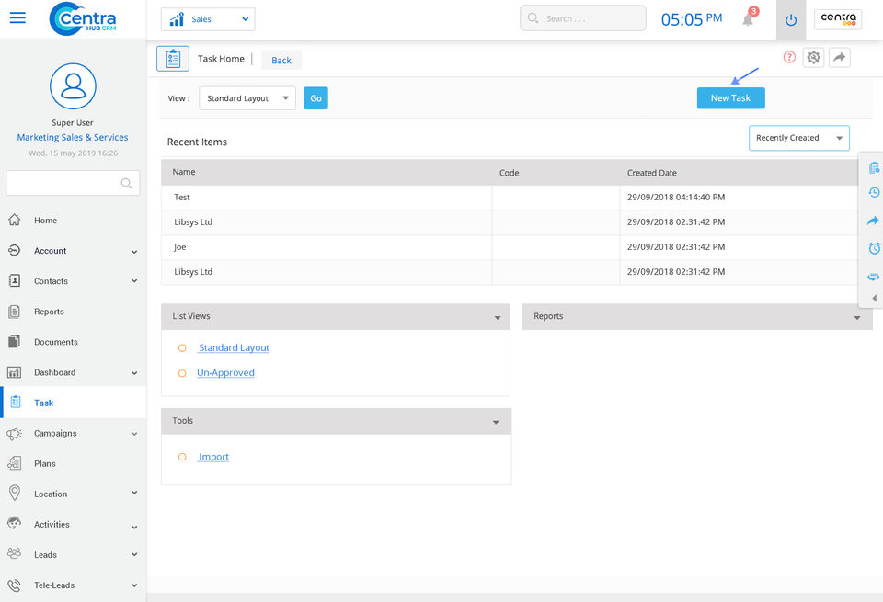Click the Reports sidebar icon
The width and height of the screenshot is (883, 602).
pyautogui.click(x=15, y=312)
